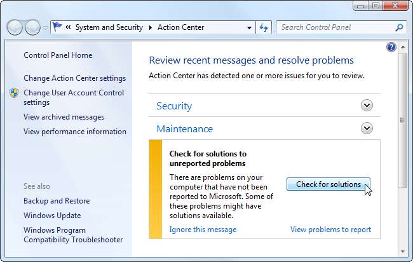
Task: Click the UAC shield icon in sidebar
Action: point(14,93)
